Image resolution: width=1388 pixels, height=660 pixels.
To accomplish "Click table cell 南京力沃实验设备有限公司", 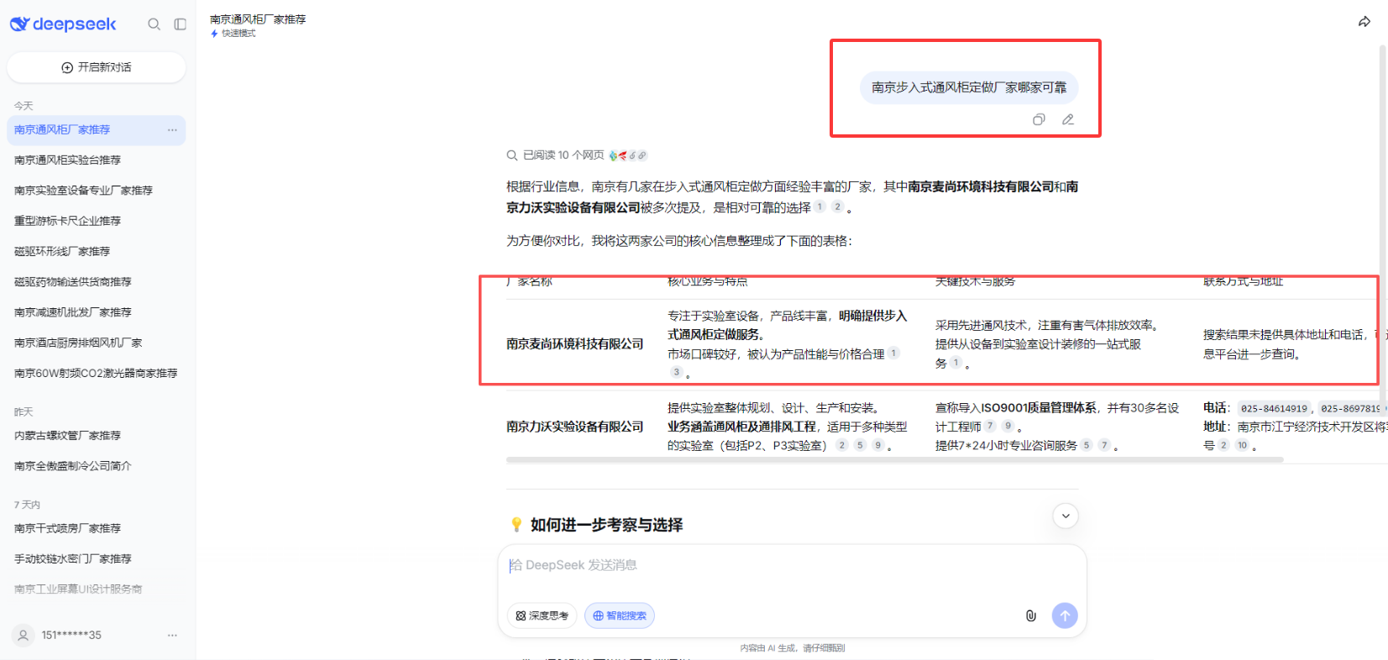I will click(575, 427).
